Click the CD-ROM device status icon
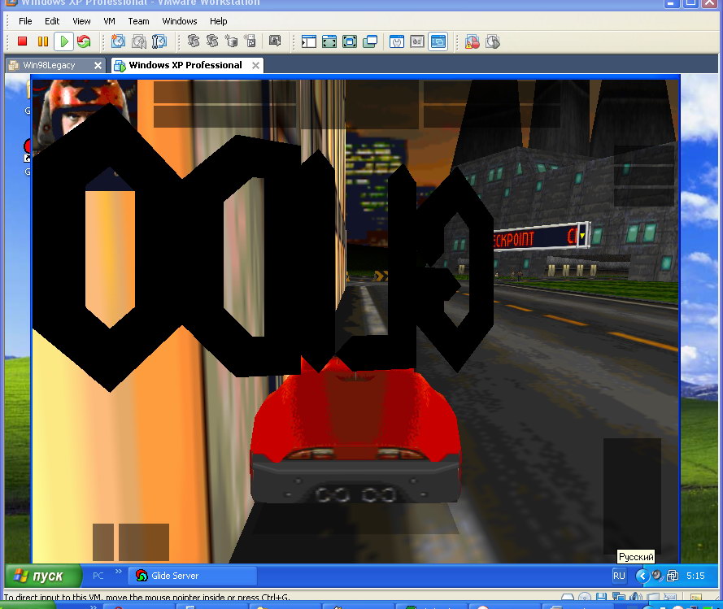 [x=584, y=597]
